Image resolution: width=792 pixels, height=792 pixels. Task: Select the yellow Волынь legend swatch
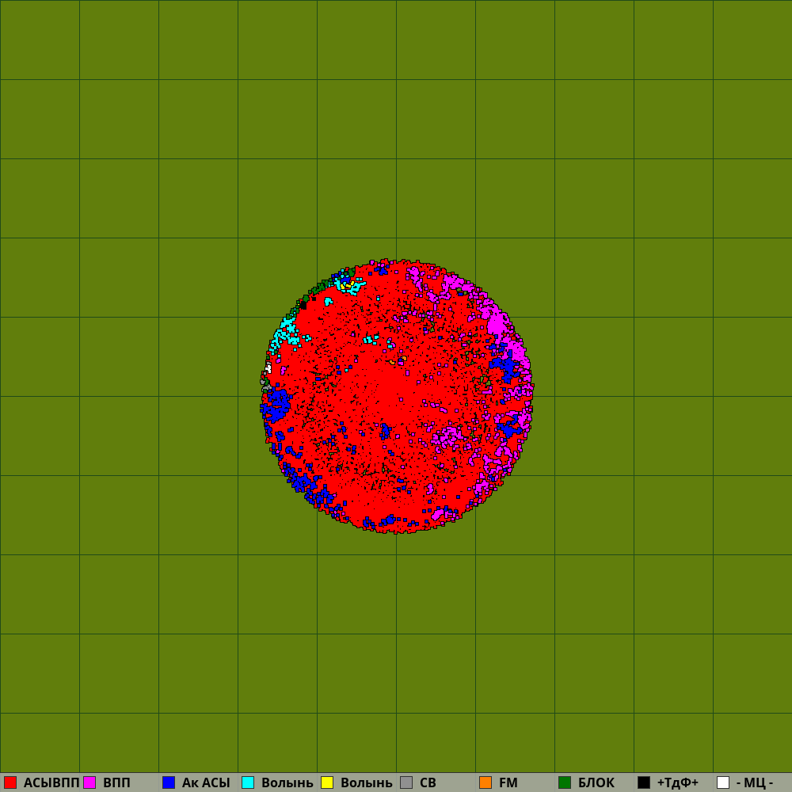(327, 782)
